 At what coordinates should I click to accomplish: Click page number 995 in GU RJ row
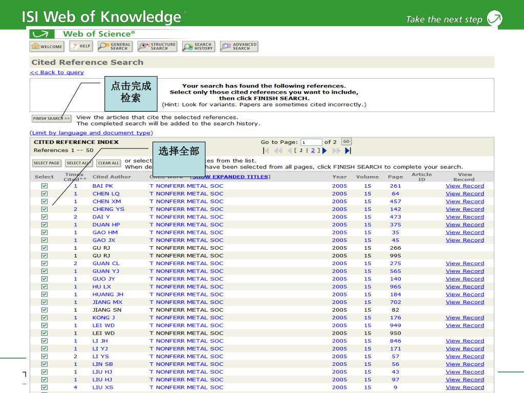pyautogui.click(x=396, y=256)
